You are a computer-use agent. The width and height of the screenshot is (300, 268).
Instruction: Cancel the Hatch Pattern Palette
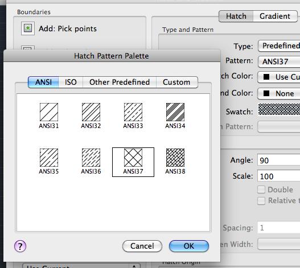click(x=142, y=246)
